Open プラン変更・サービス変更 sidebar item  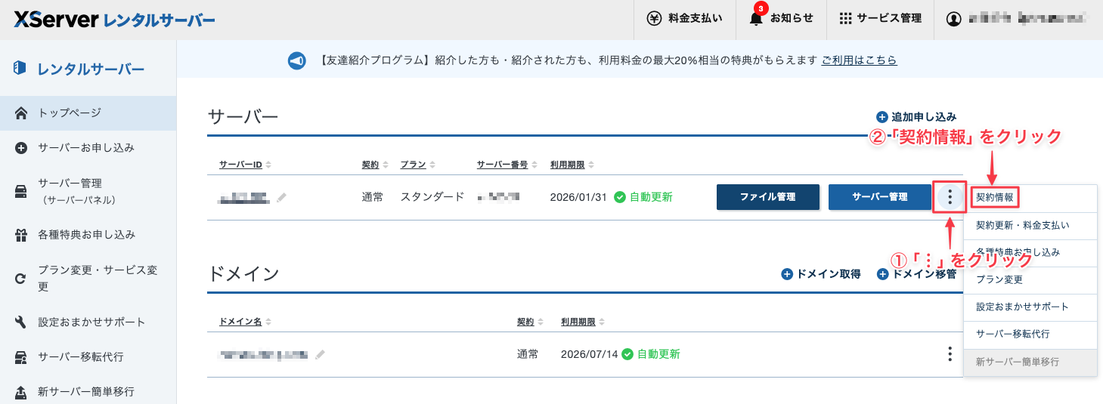tap(88, 279)
